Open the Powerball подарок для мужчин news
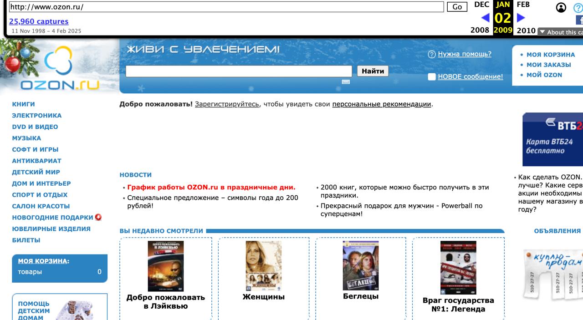 (401, 210)
